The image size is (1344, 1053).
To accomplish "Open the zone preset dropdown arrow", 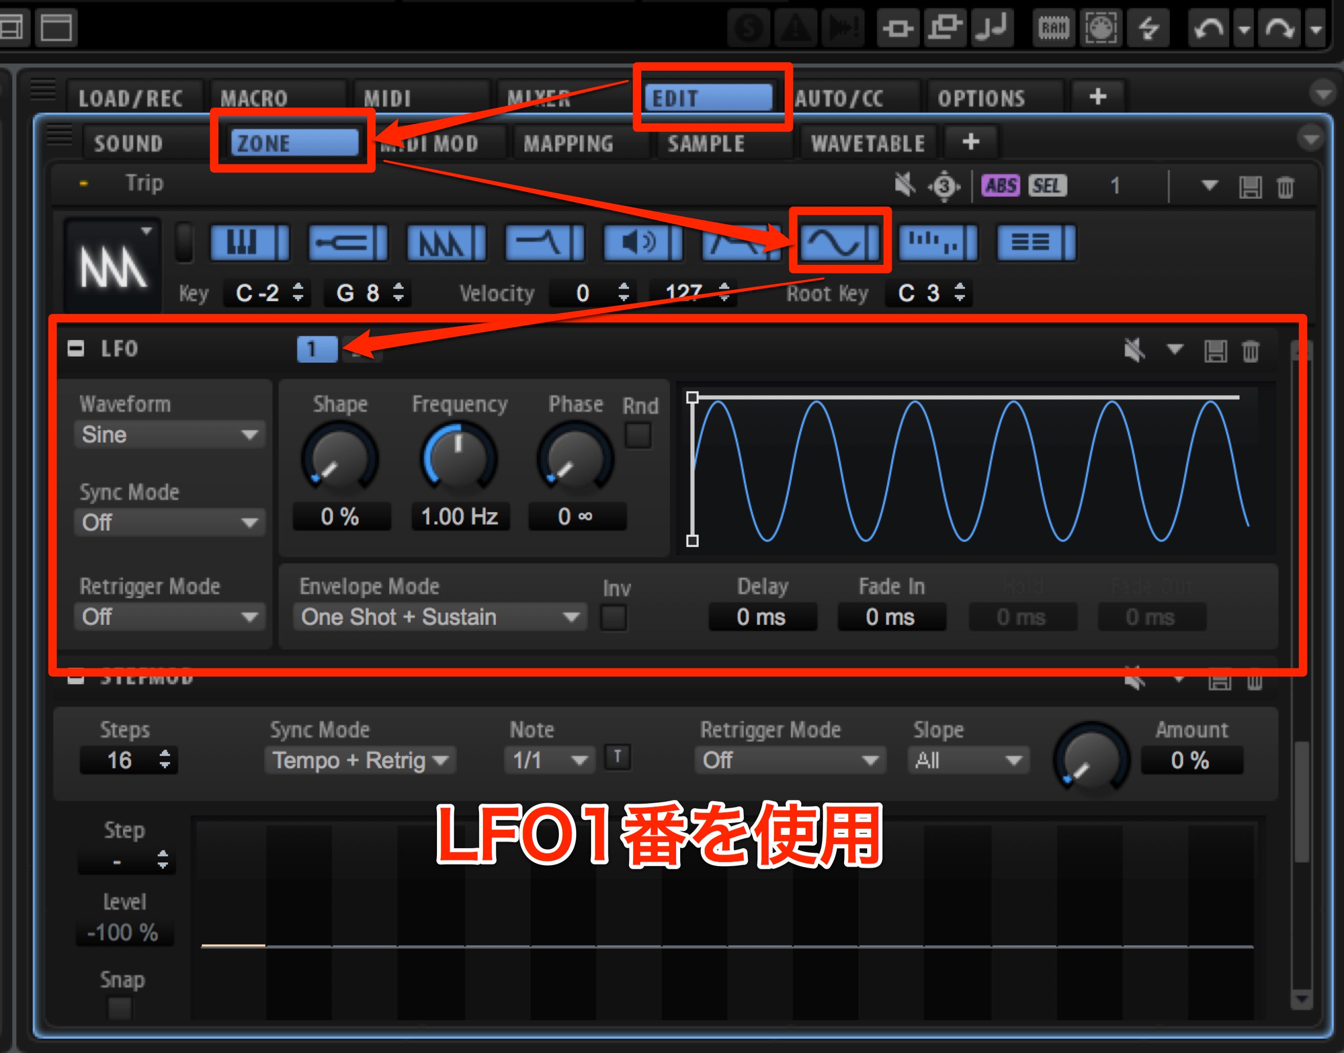I will 1210,185.
